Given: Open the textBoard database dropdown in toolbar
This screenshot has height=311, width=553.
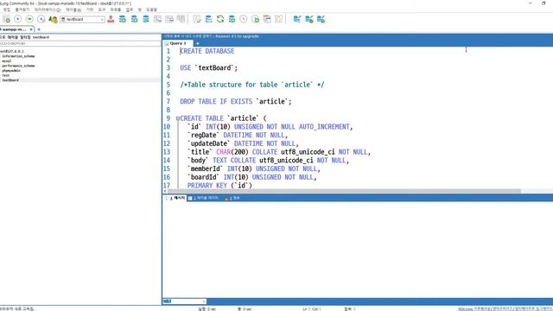Looking at the screenshot, I should (83, 19).
